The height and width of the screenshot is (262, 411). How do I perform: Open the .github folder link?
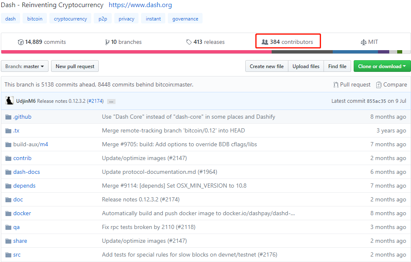22,117
